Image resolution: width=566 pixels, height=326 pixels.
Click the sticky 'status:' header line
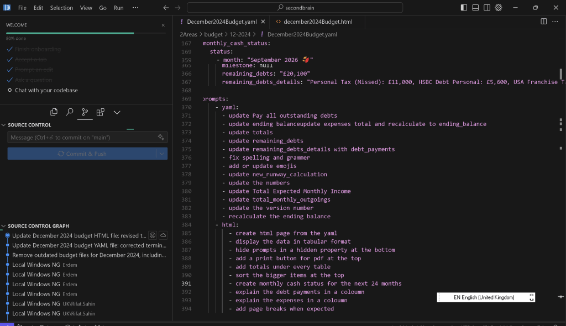click(221, 51)
